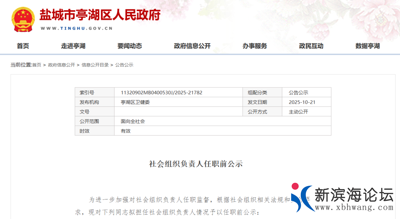Screen dimensions: 400x219
Task: Open the 信息公开目录 breadcrumb link
Action: click(95, 65)
